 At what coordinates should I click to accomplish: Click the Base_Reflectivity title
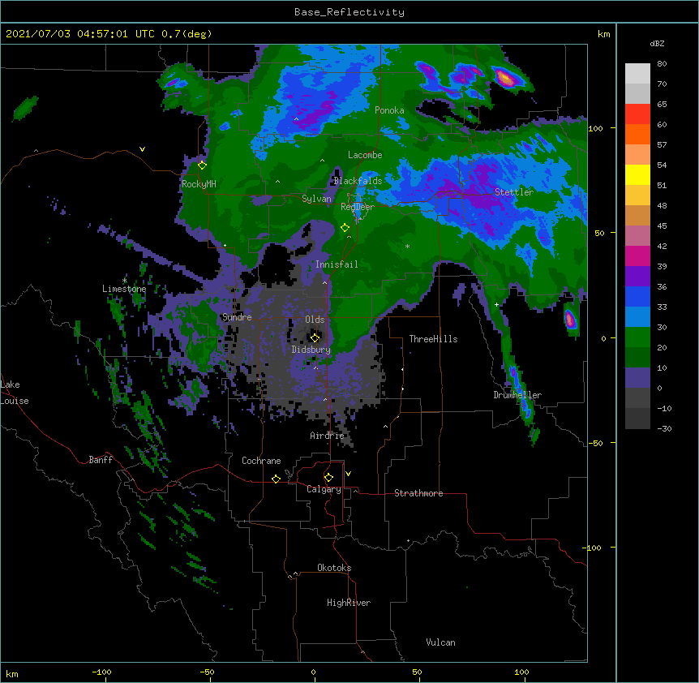tap(349, 12)
